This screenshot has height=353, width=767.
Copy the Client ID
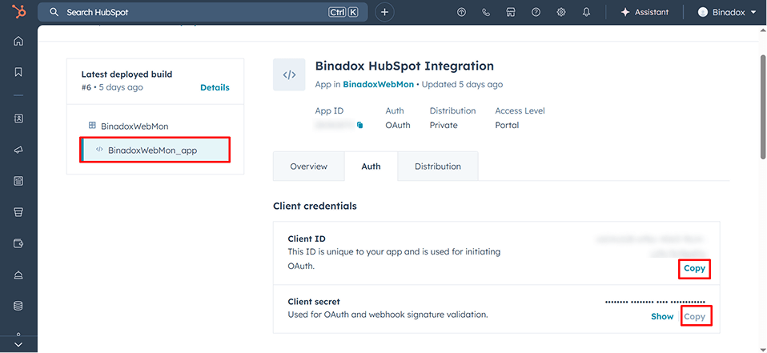tap(694, 268)
